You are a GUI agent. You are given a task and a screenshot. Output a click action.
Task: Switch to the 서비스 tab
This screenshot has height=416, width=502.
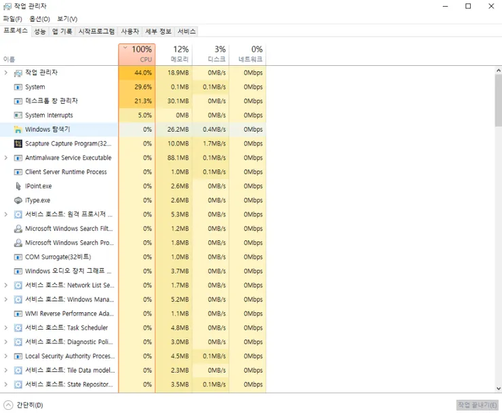(187, 31)
